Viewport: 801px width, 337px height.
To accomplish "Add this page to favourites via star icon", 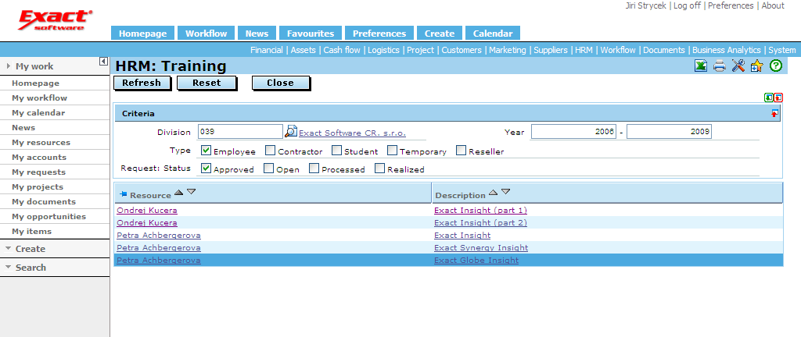I will [756, 66].
